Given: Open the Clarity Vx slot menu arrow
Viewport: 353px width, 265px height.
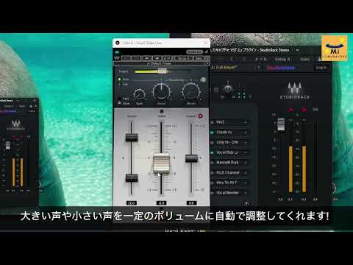Looking at the screenshot, I should (245, 132).
